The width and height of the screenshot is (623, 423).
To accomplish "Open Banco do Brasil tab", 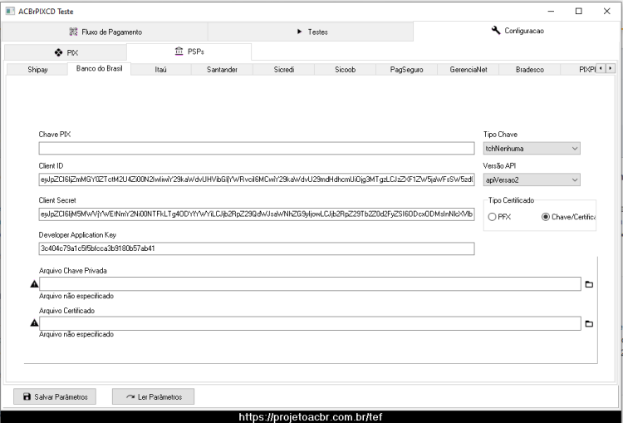I will [100, 68].
